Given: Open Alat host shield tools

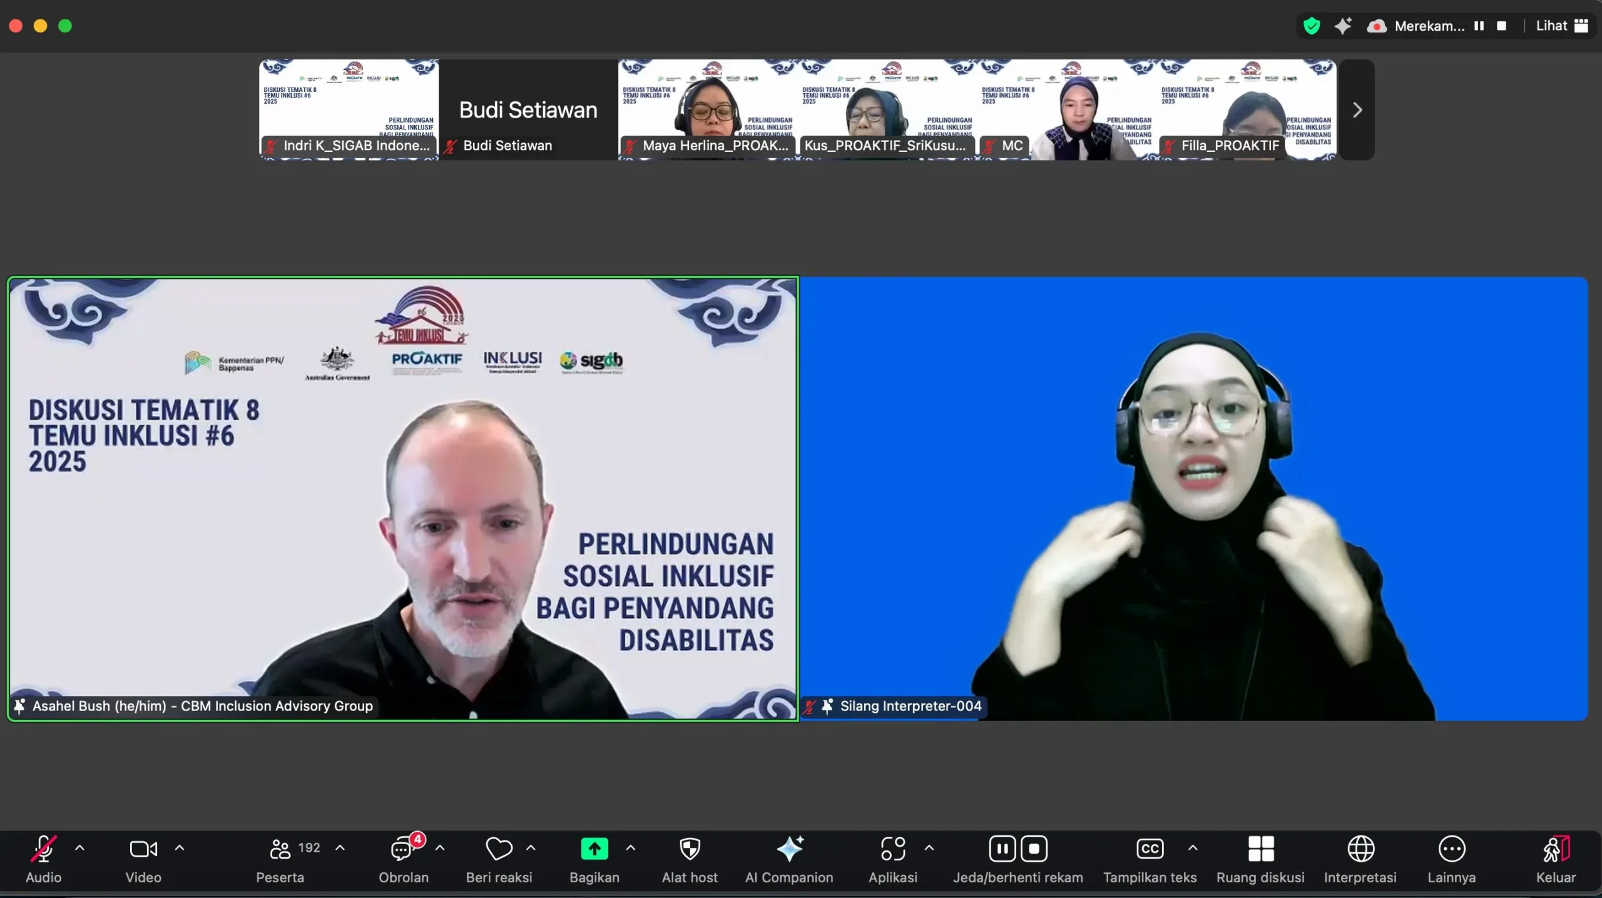Looking at the screenshot, I should pos(690,849).
